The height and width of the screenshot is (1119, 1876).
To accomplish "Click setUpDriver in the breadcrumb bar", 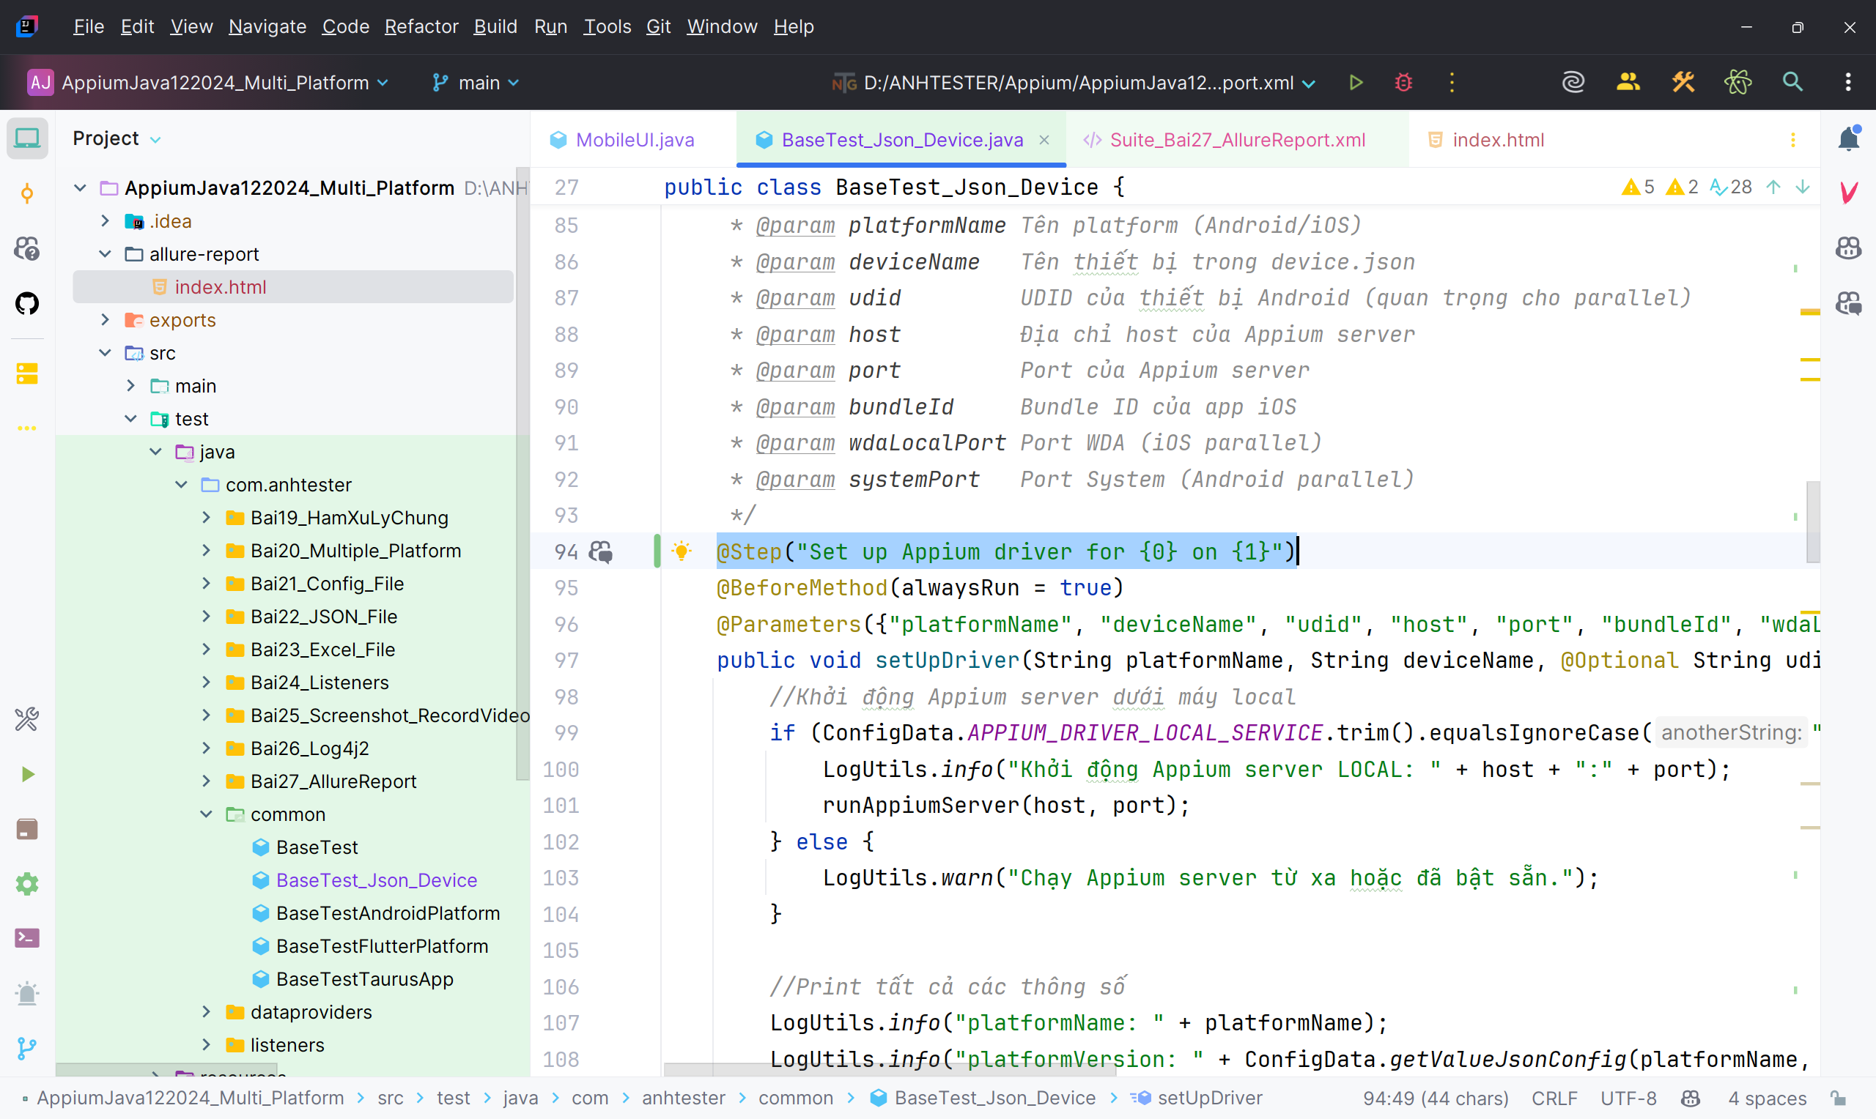I will point(1209,1098).
